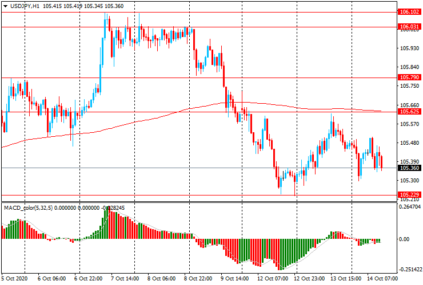The height and width of the screenshot is (285, 423).
Task: Select the 105.625 red price level label
Action: [x=409, y=112]
